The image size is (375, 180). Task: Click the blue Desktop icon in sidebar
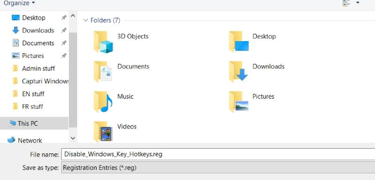click(x=15, y=18)
